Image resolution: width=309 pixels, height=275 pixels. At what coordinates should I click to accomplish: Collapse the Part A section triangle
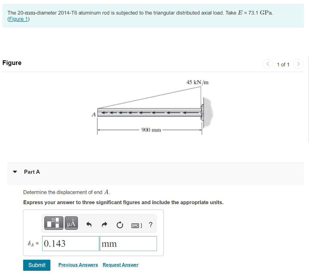pyautogui.click(x=15, y=172)
